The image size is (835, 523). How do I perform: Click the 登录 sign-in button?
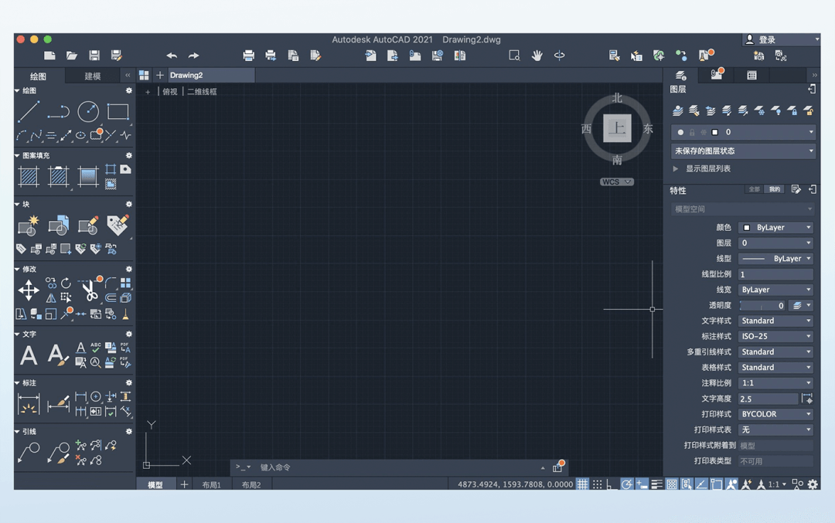click(781, 39)
